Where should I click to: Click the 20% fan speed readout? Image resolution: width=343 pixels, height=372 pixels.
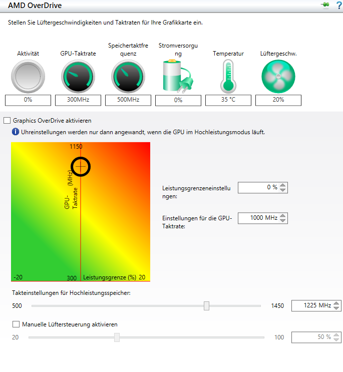tap(278, 100)
